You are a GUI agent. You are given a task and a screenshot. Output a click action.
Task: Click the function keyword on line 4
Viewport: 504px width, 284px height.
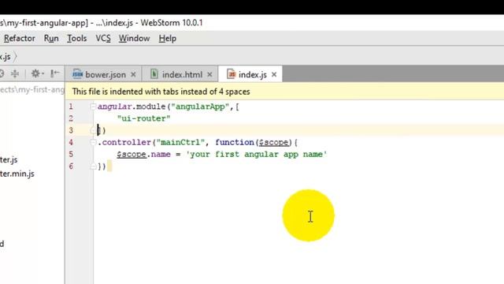tap(235, 142)
